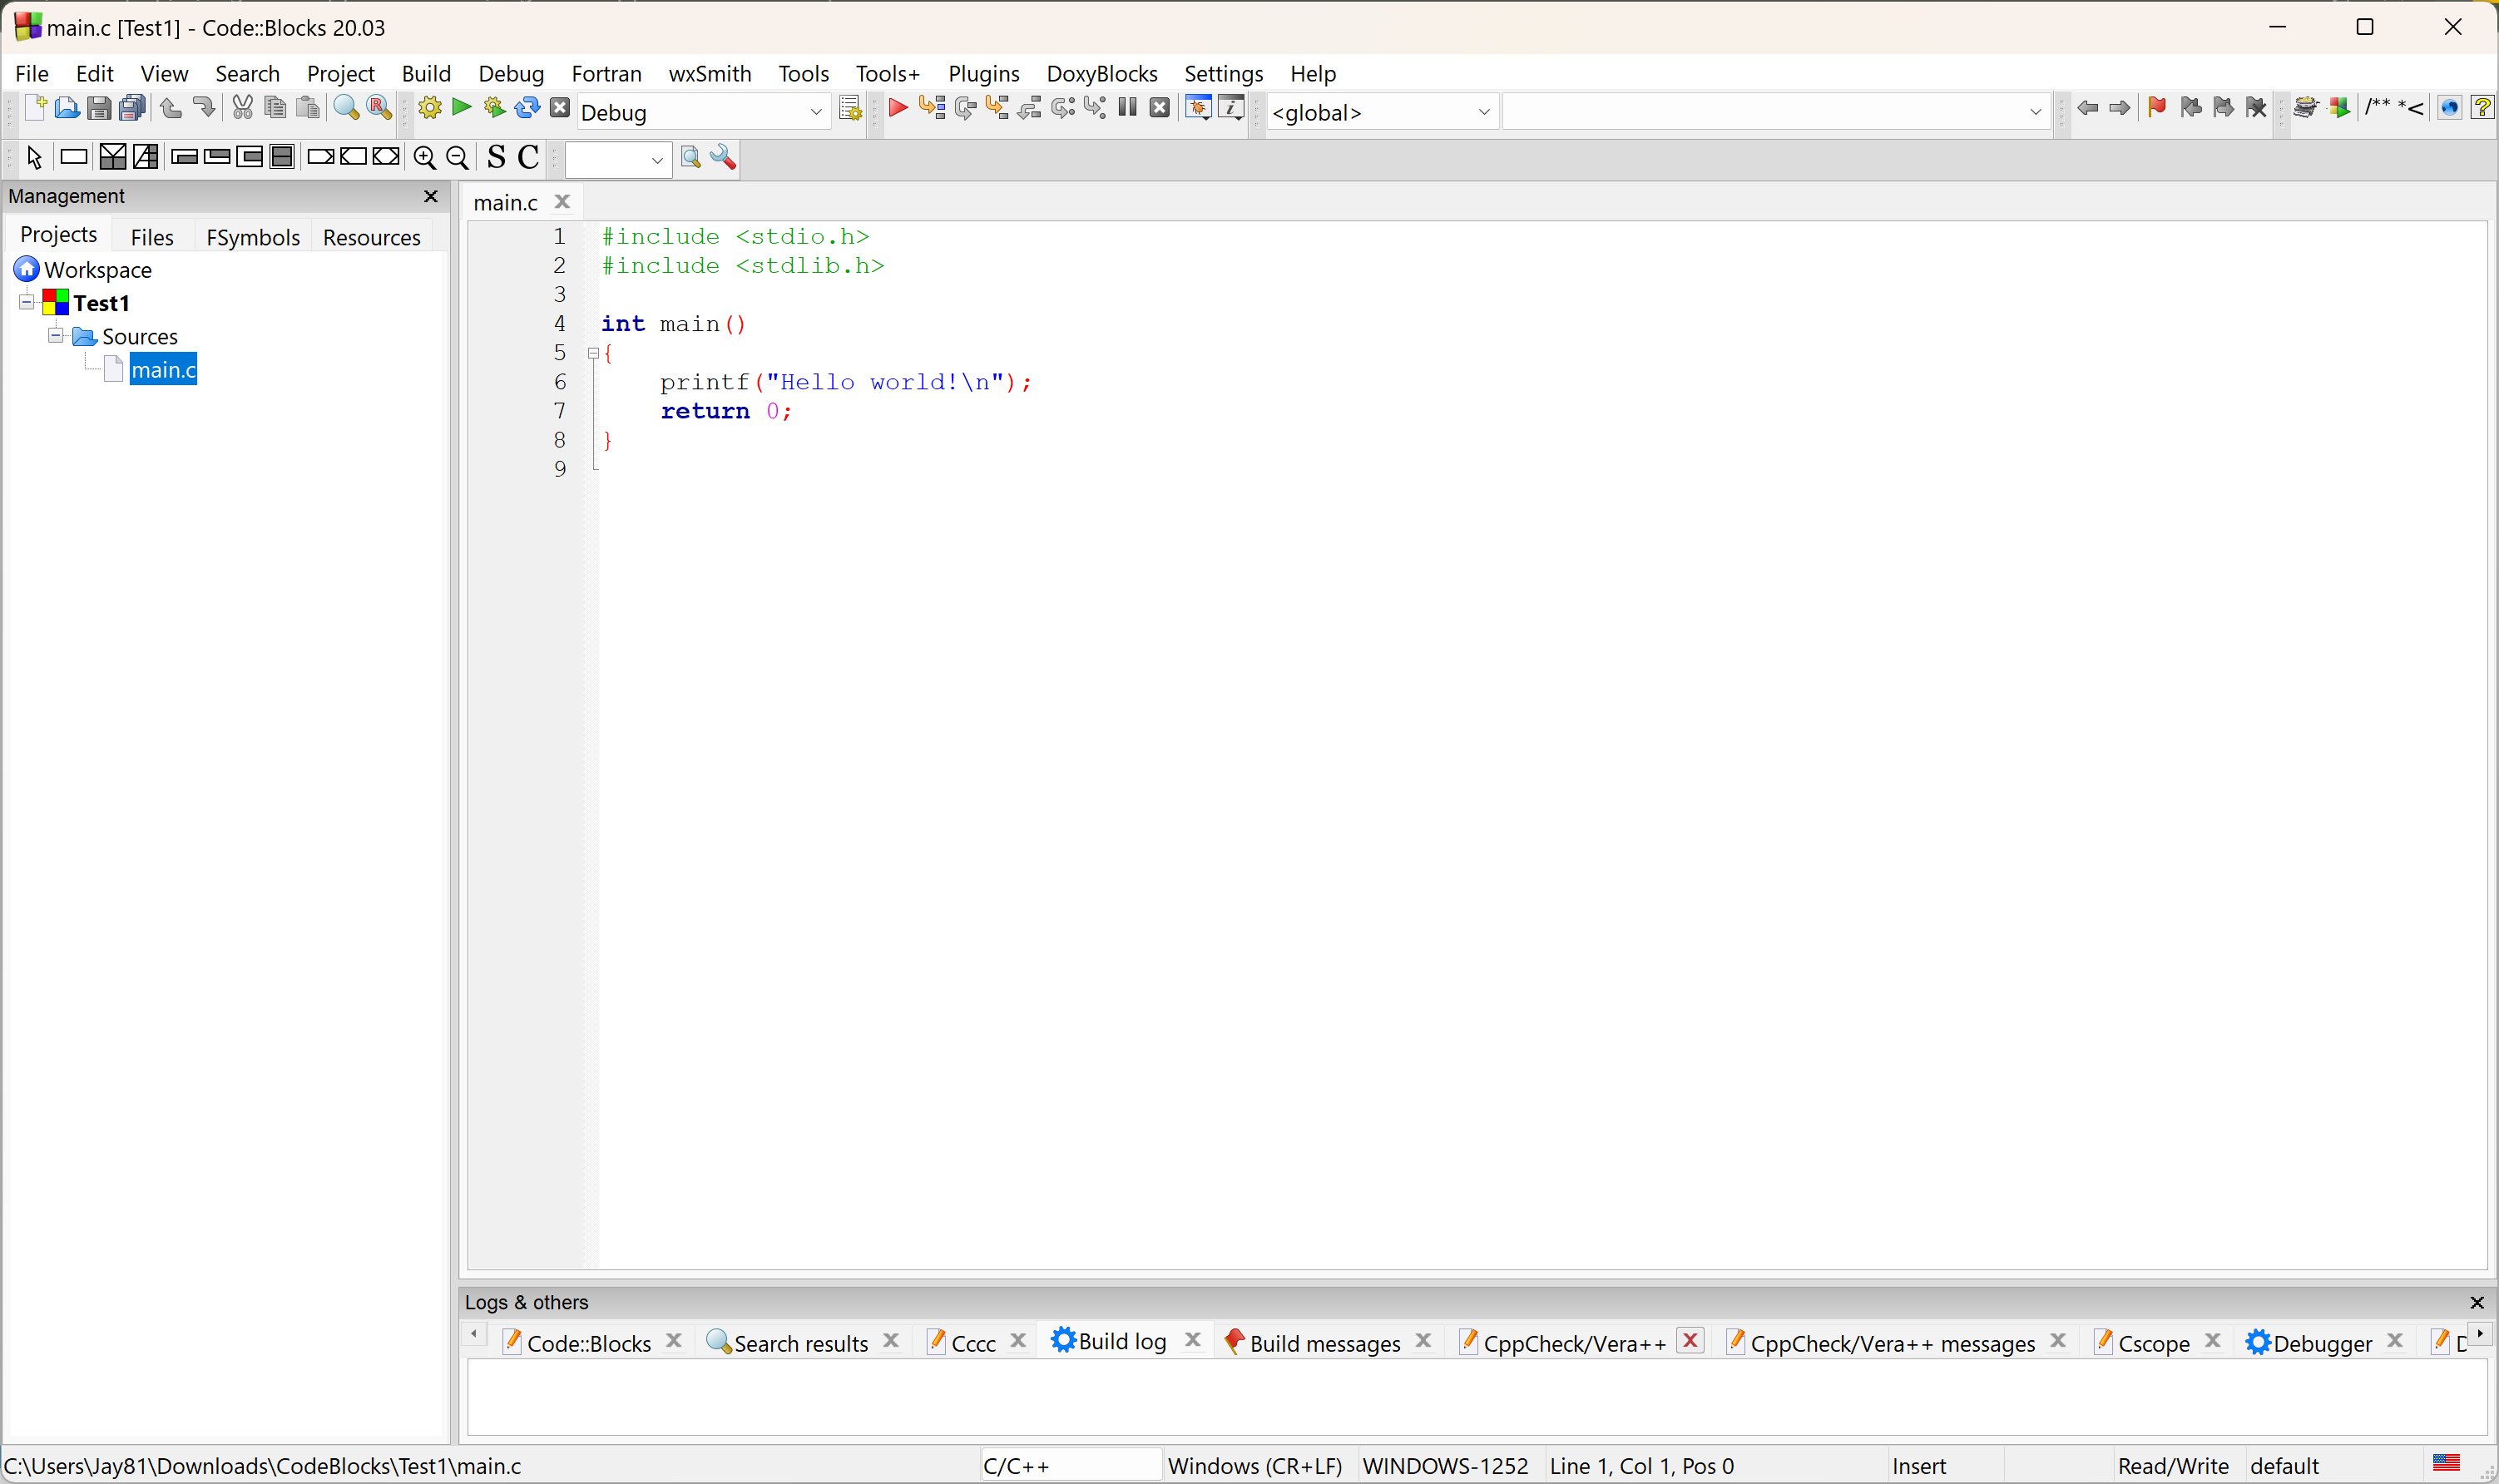Click the Rebuild icon

527,108
